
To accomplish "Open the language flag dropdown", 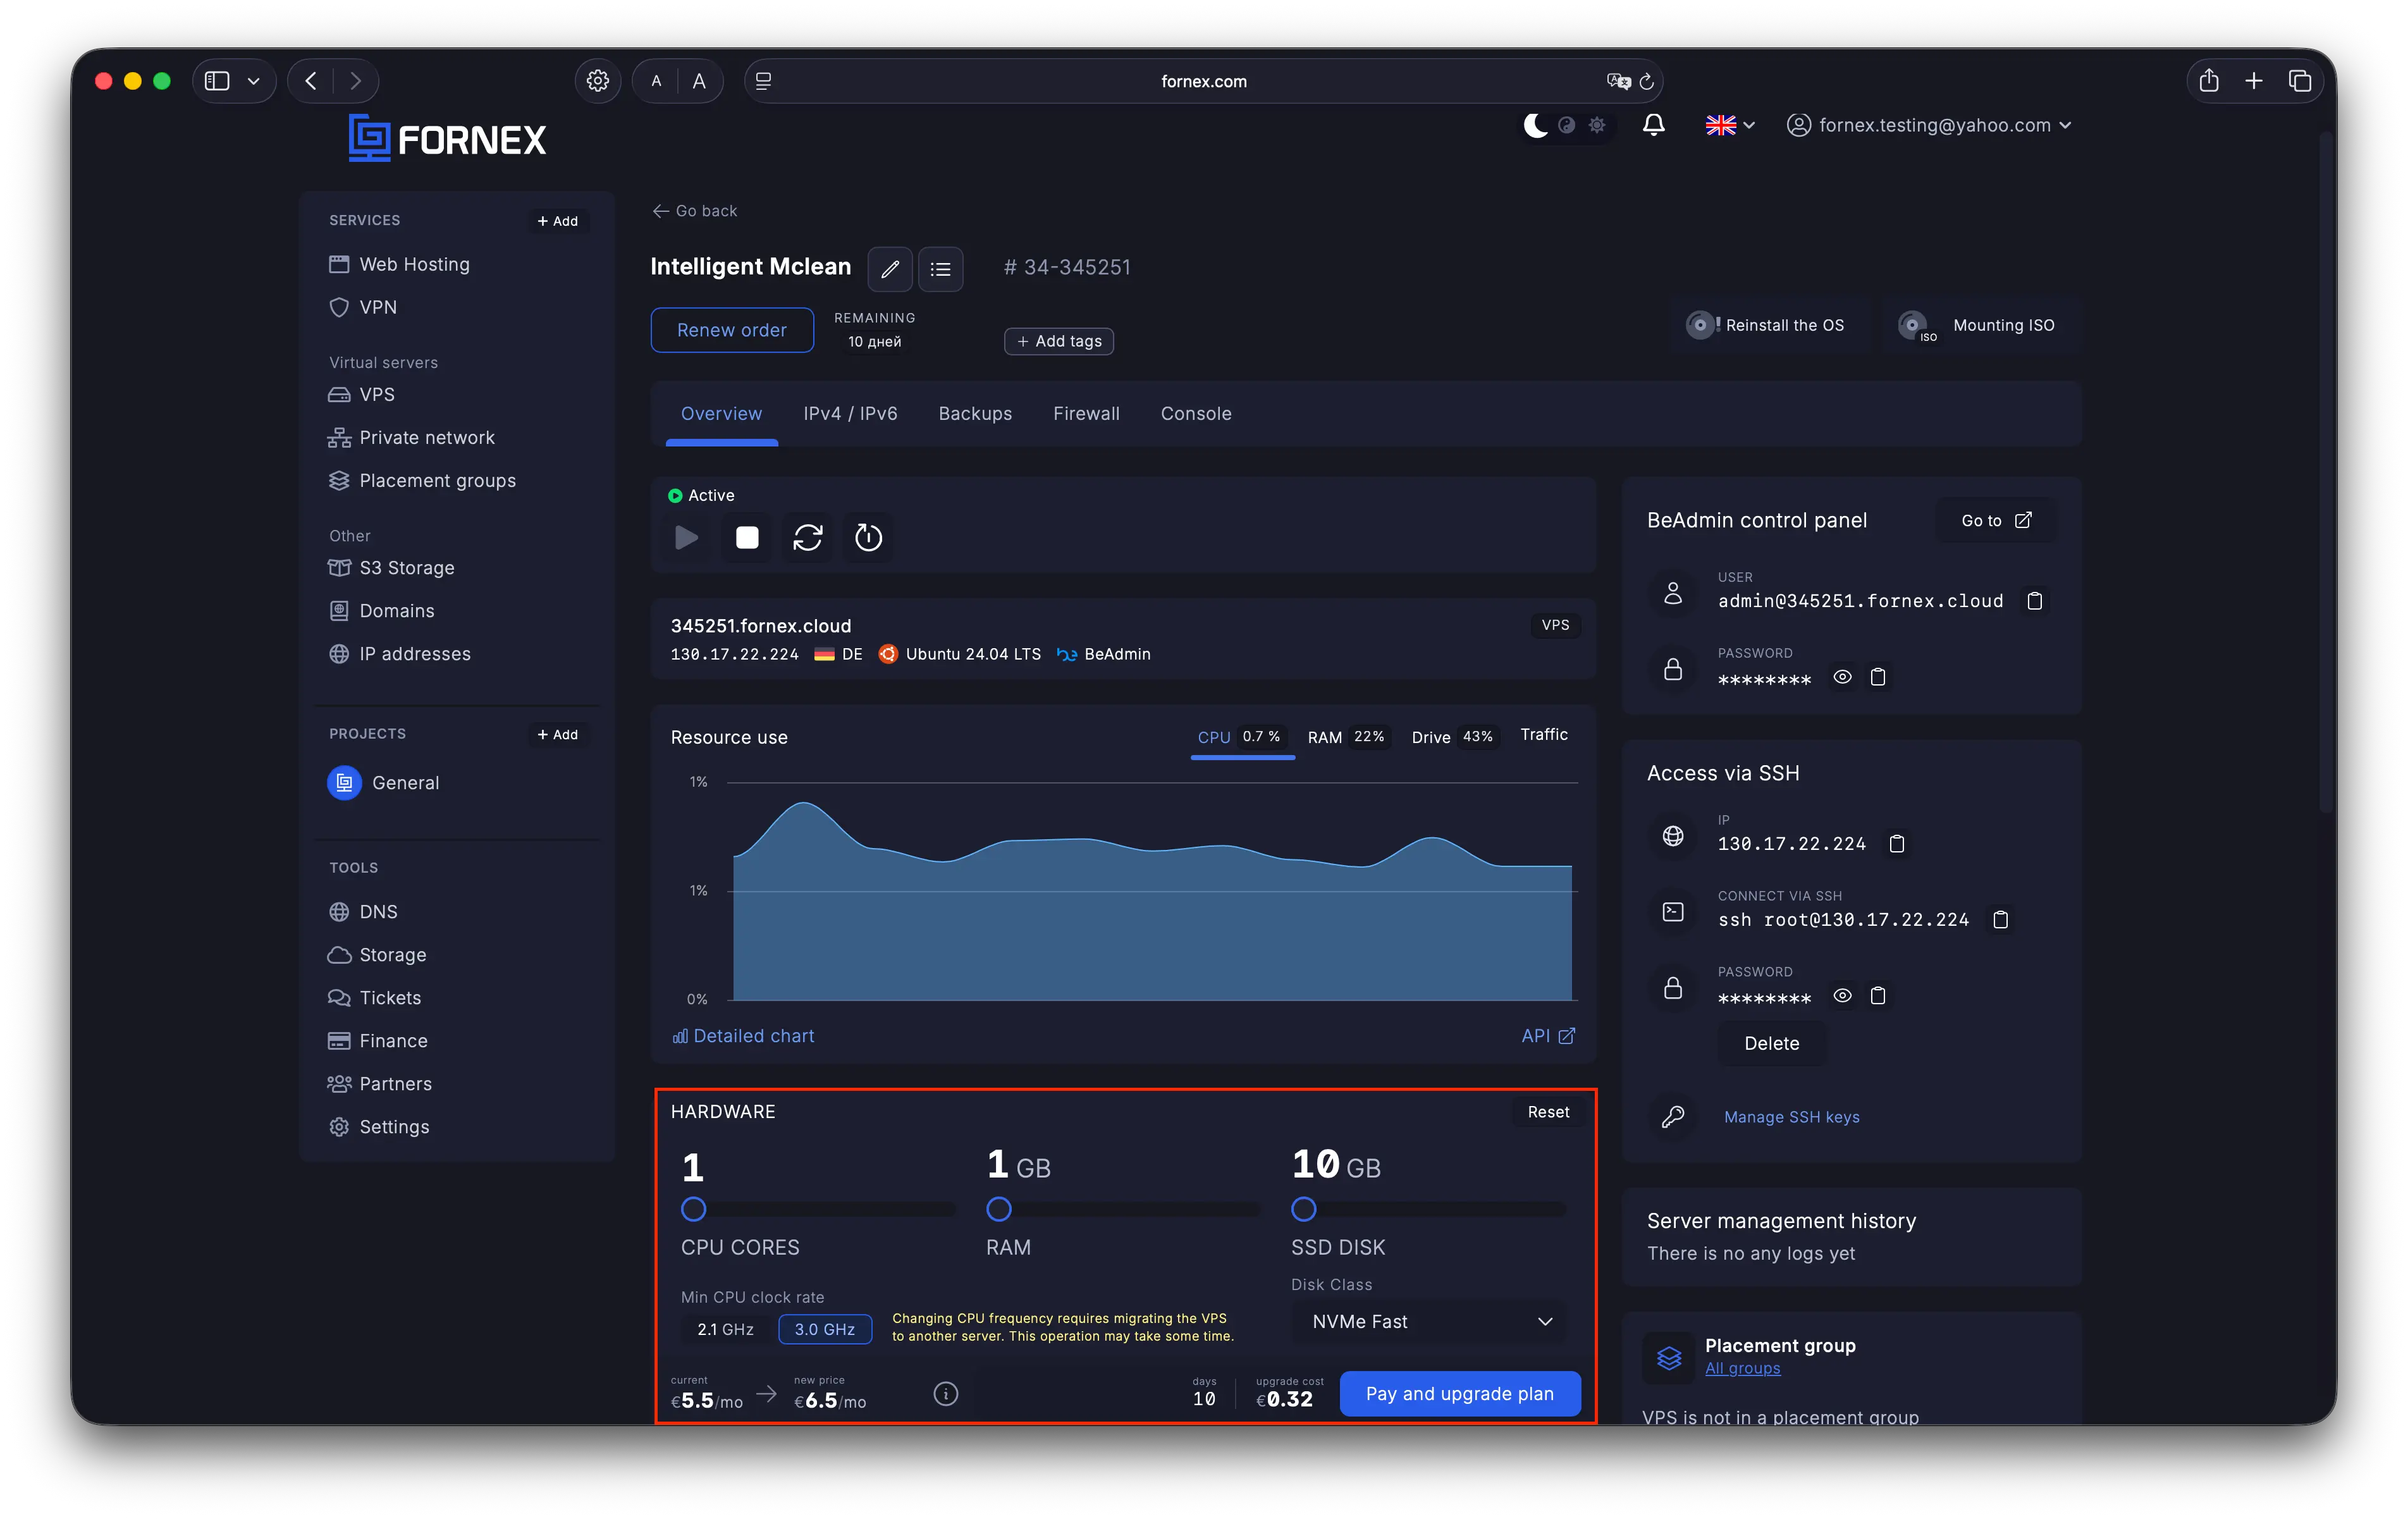I will coord(1730,125).
